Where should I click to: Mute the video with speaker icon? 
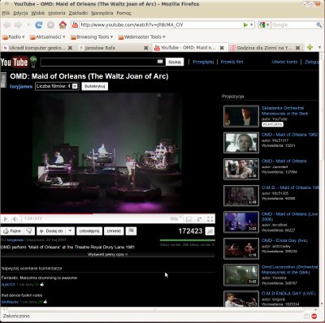[x=15, y=218]
